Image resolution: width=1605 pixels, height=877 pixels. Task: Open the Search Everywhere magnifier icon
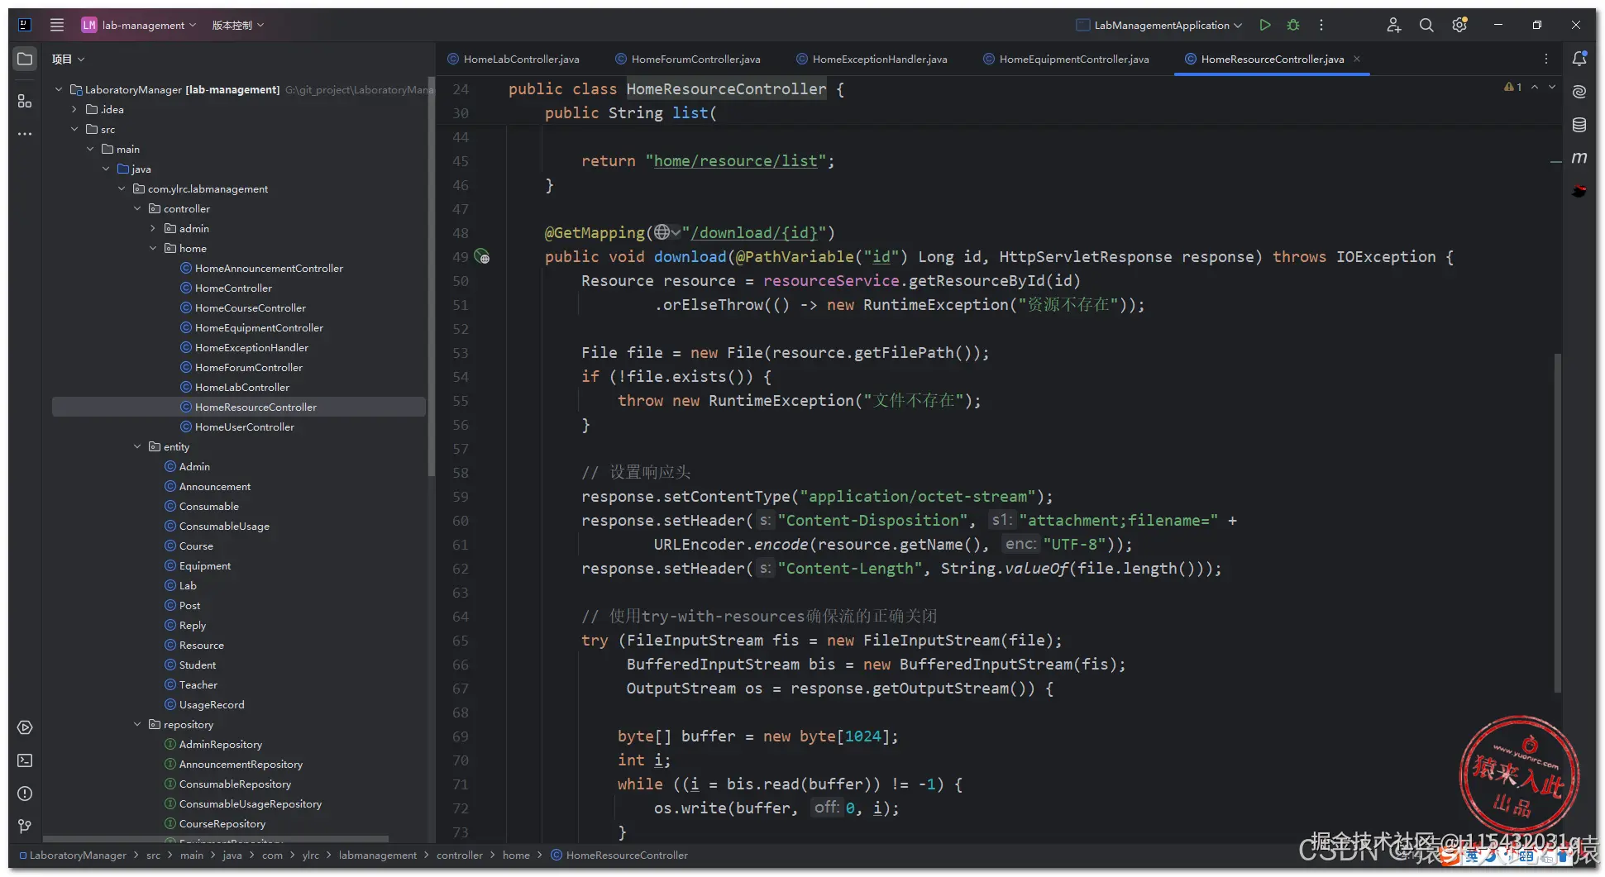[1426, 25]
